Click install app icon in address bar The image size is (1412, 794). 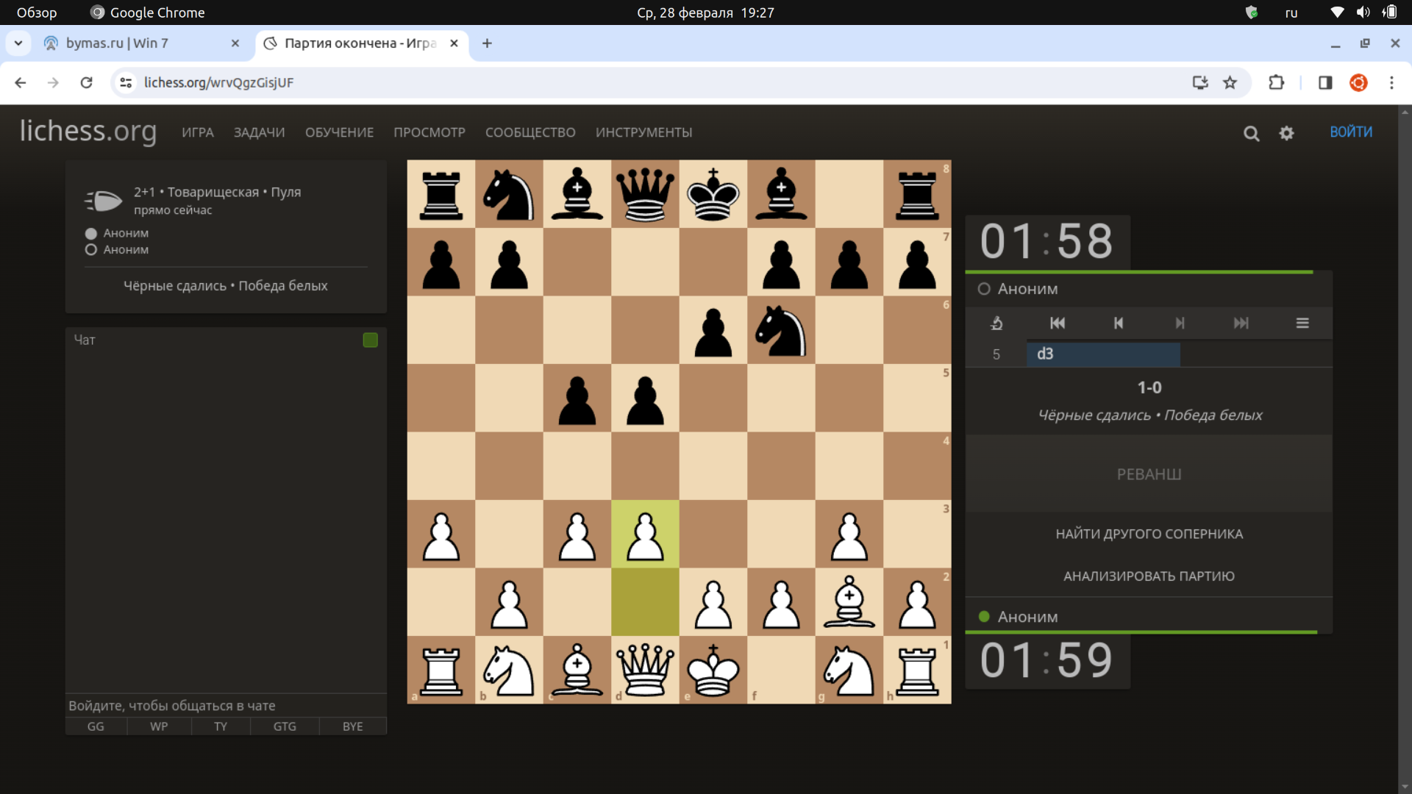[x=1200, y=83]
